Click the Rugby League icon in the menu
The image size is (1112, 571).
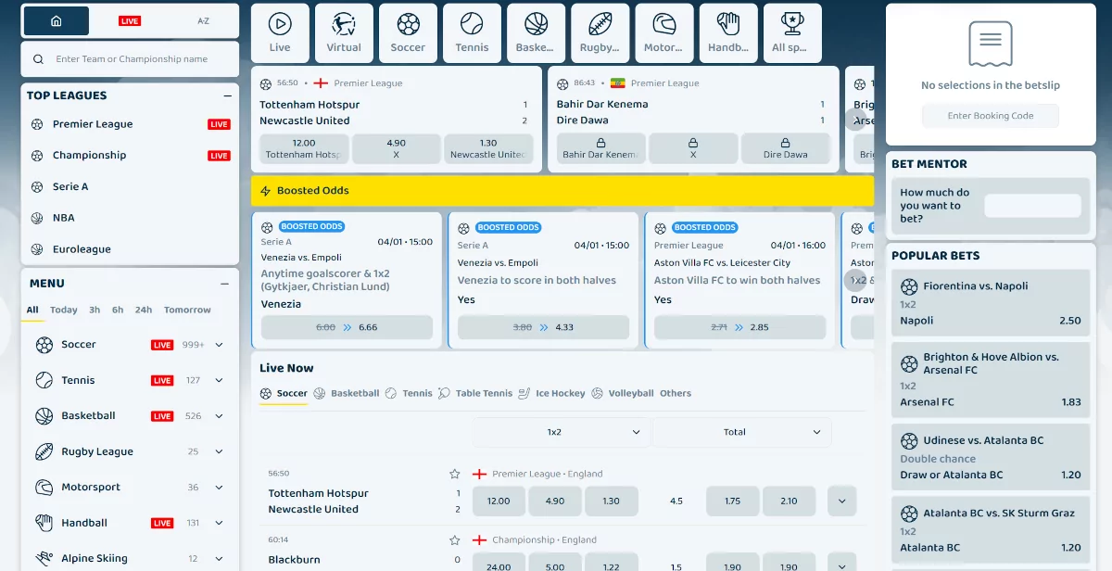(44, 451)
